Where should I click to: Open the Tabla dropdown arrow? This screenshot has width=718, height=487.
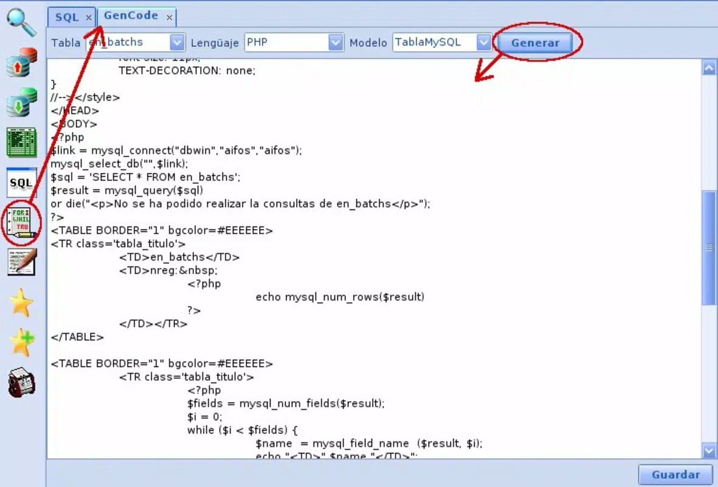coord(177,42)
